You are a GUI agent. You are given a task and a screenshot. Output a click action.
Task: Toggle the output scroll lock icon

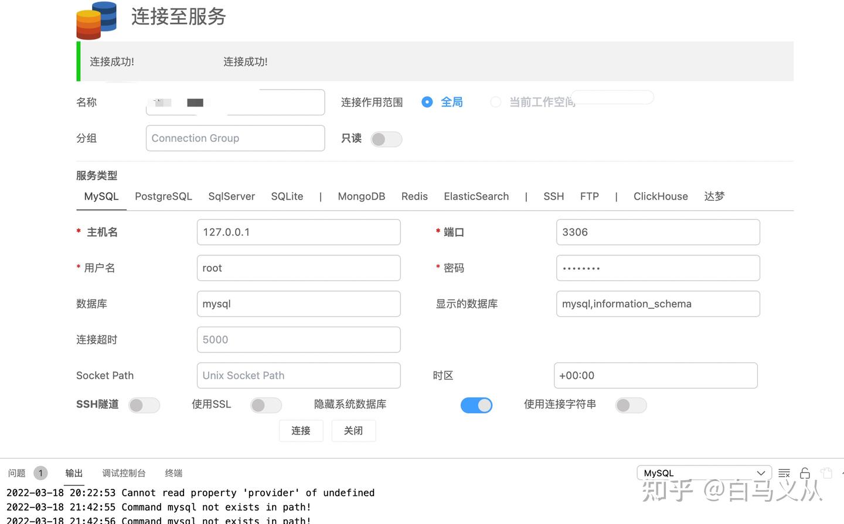(805, 473)
